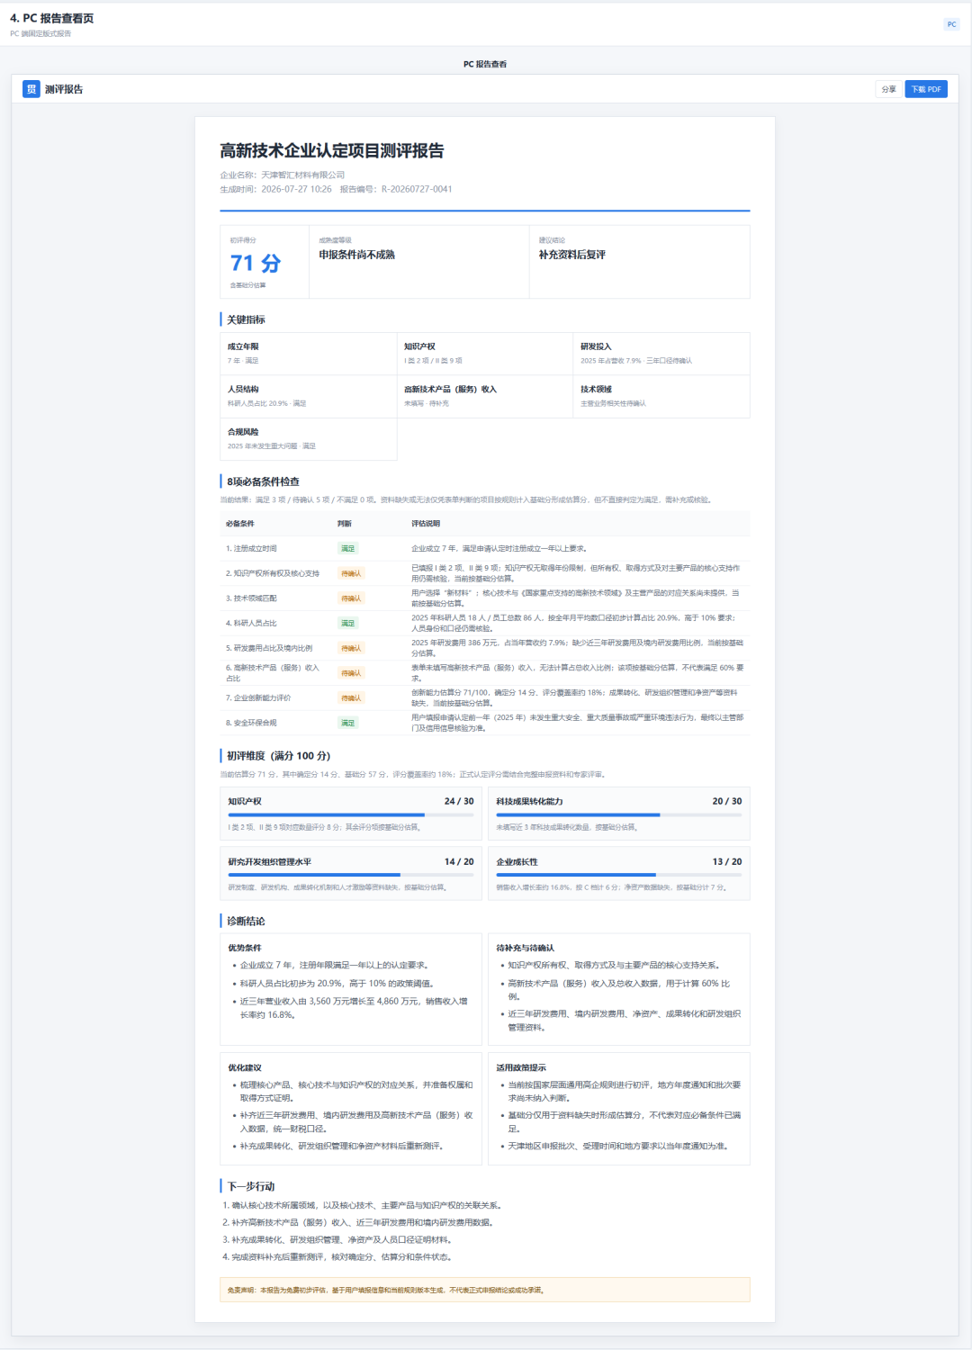Viewport: 972px width, 1350px height.
Task: Select the 71 分 score card
Action: 265,262
